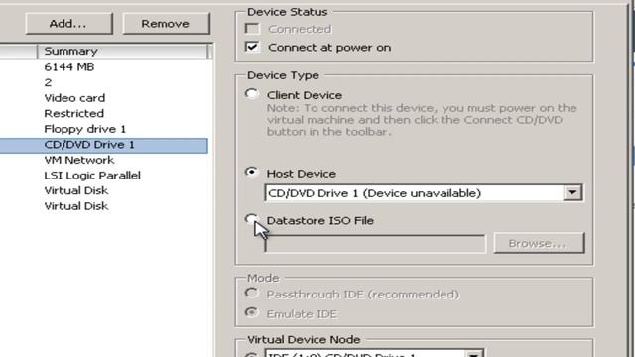Select Passthrough IDE (recommended) mode
The width and height of the screenshot is (635, 357).
pyautogui.click(x=251, y=294)
